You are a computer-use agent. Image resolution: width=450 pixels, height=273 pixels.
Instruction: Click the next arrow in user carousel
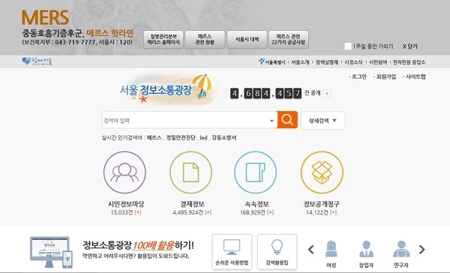pos(421,250)
